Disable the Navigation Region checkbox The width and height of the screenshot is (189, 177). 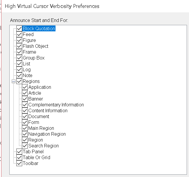click(x=25, y=134)
